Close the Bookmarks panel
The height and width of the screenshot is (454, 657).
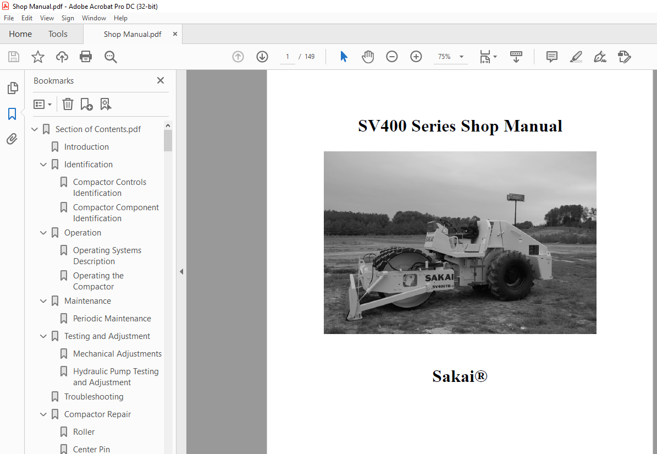[161, 80]
